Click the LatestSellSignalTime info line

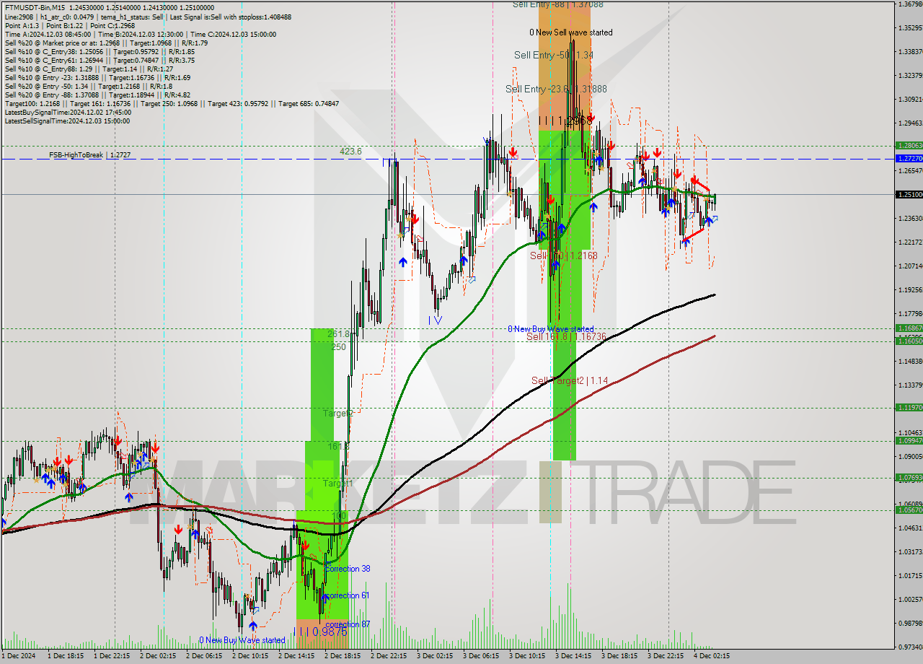tap(67, 121)
